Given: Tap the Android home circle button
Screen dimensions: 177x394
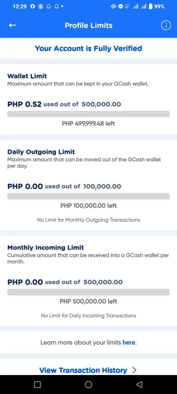Looking at the screenshot, I should coord(88,384).
